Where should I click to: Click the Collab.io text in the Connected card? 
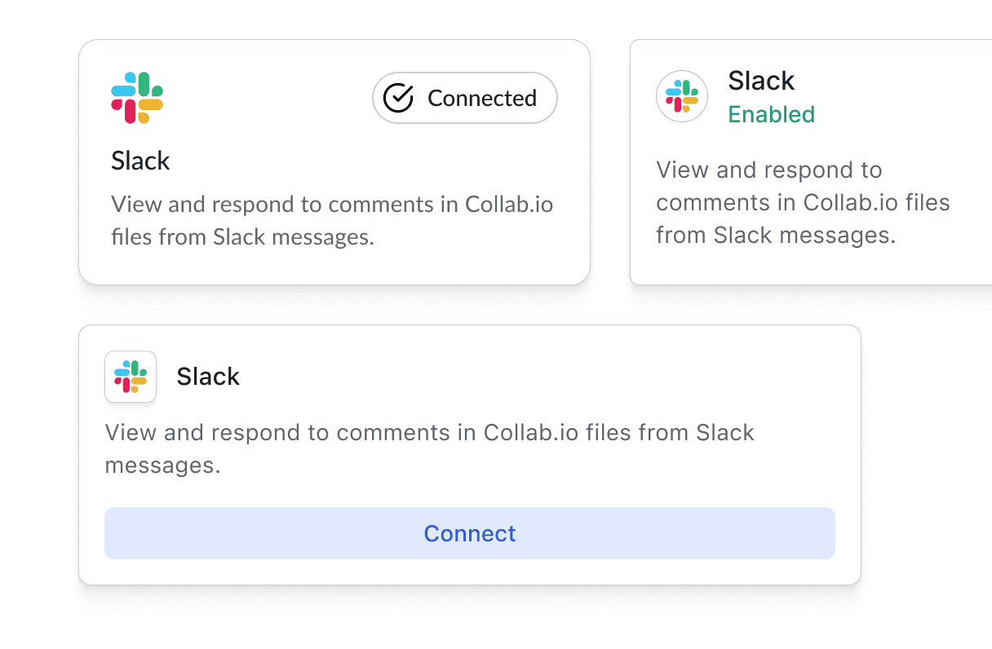509,204
